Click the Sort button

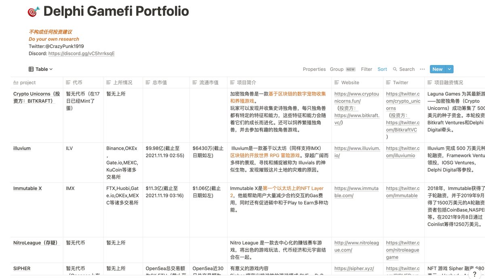pyautogui.click(x=382, y=69)
